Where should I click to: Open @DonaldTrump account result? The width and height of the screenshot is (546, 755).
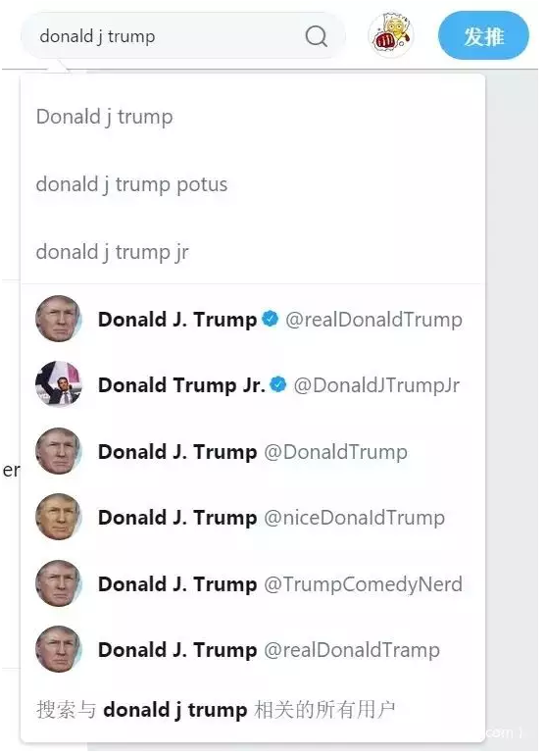tap(253, 451)
